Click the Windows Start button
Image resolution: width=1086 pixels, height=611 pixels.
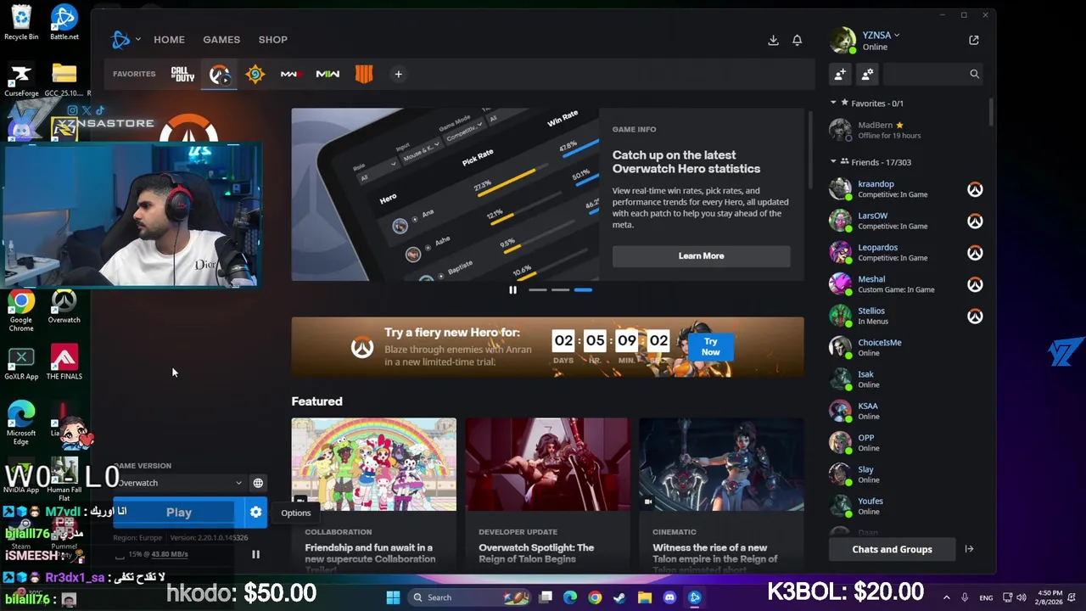tap(394, 597)
